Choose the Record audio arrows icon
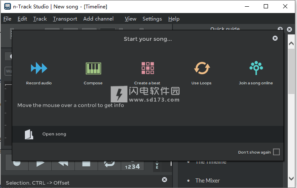The width and height of the screenshot is (297, 188). (39, 68)
